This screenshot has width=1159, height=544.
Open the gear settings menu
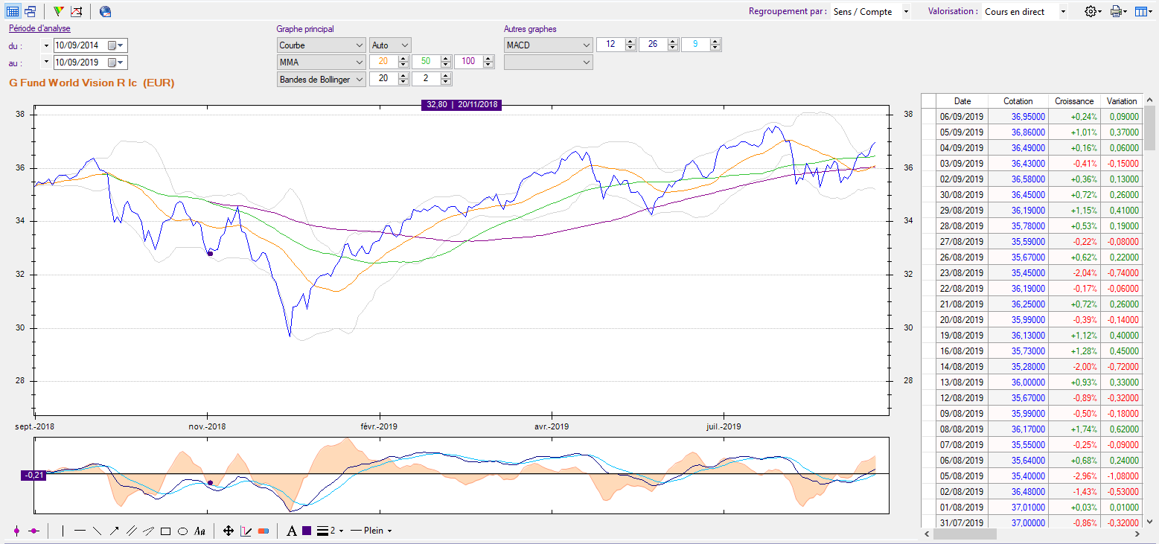point(1093,11)
